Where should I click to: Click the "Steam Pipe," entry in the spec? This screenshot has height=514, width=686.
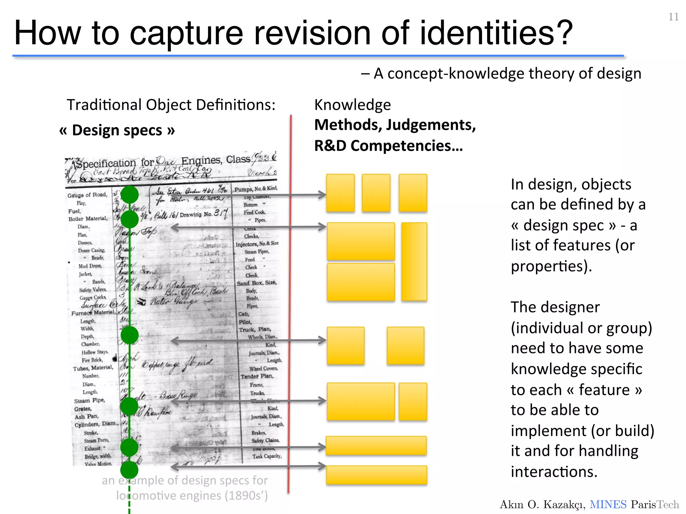point(90,401)
